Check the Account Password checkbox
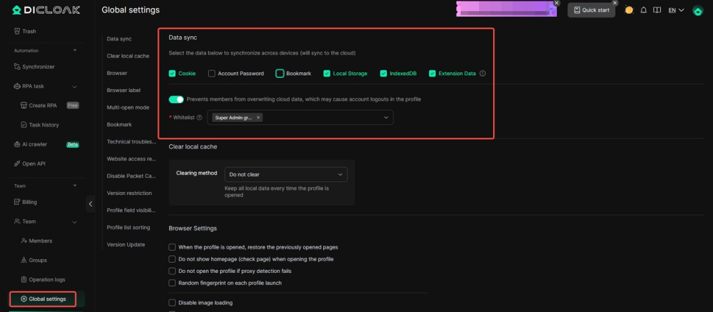This screenshot has height=312, width=713. tap(212, 73)
